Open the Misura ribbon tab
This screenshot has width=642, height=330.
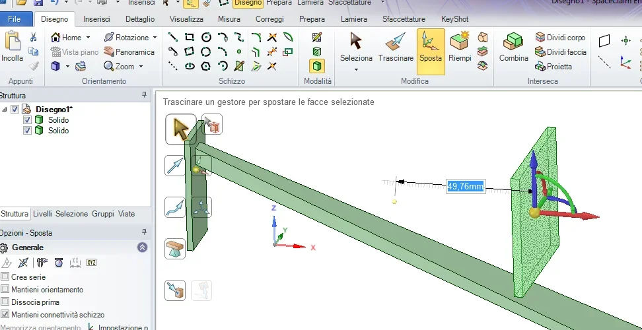(229, 19)
